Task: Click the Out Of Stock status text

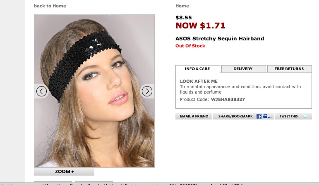Action: (190, 46)
